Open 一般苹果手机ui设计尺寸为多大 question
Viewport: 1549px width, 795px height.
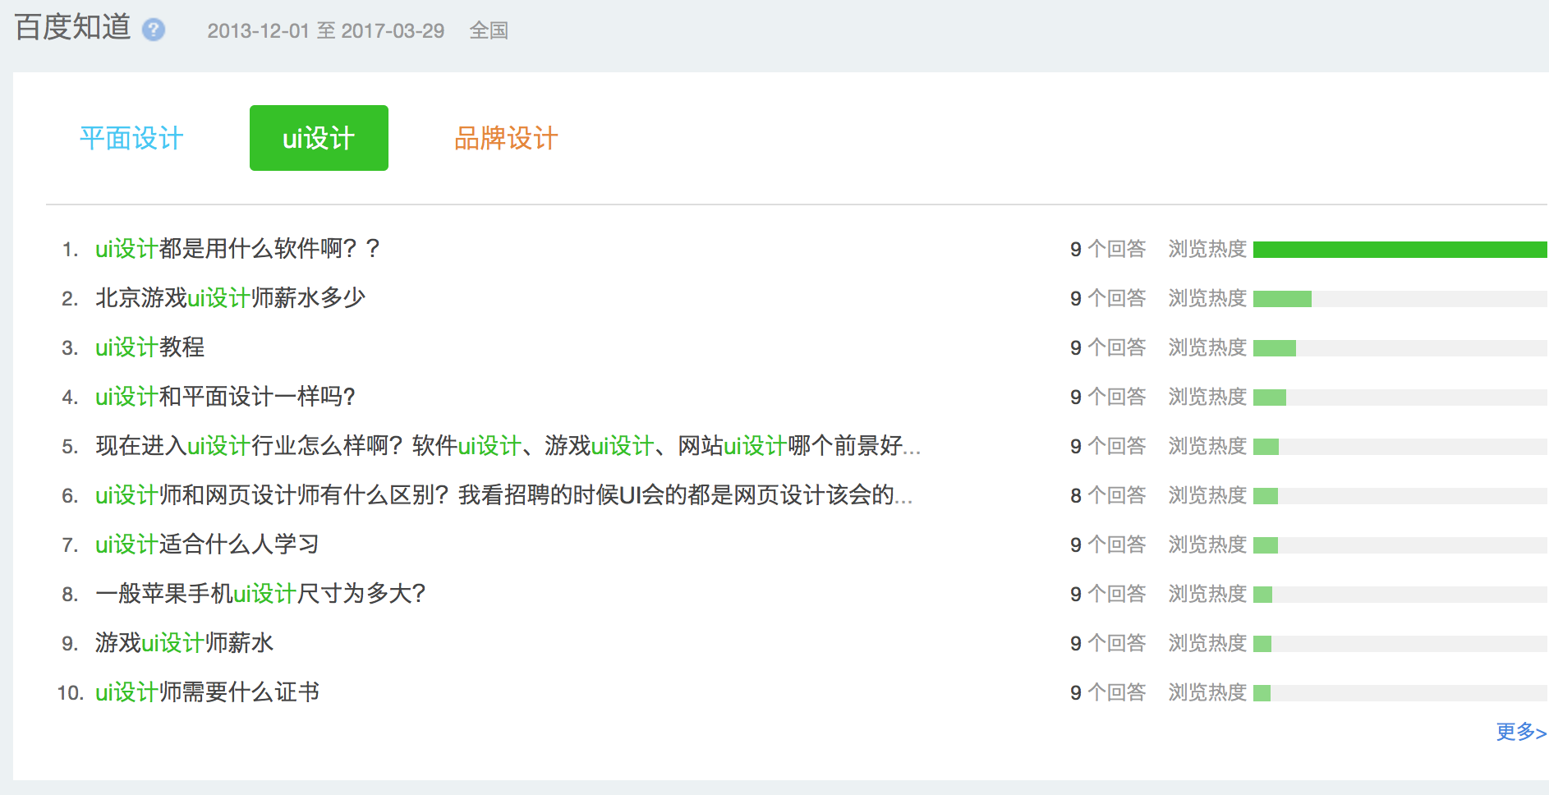point(260,594)
